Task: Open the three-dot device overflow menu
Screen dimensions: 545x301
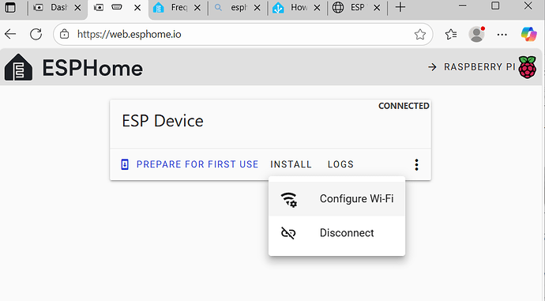Action: [x=416, y=164]
